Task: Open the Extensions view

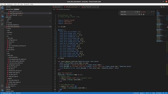Action: click(2, 24)
